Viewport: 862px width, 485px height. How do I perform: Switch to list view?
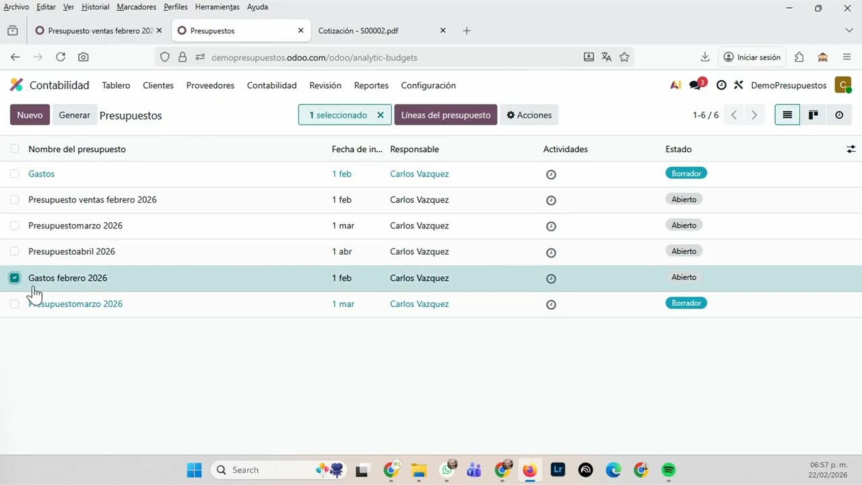(787, 115)
